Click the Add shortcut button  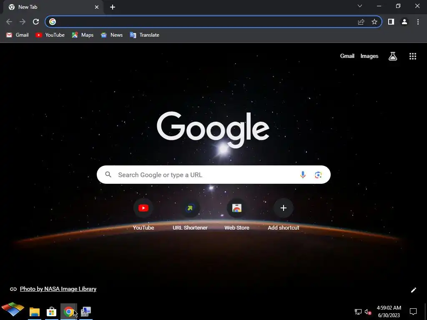[x=284, y=215]
